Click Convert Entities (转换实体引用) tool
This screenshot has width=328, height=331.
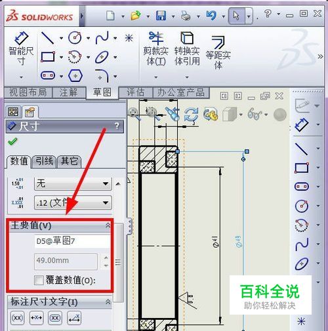187,49
